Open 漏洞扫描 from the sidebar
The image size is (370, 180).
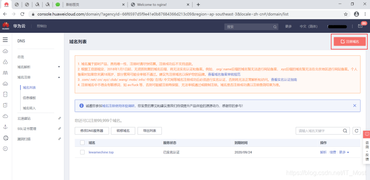click(24, 139)
